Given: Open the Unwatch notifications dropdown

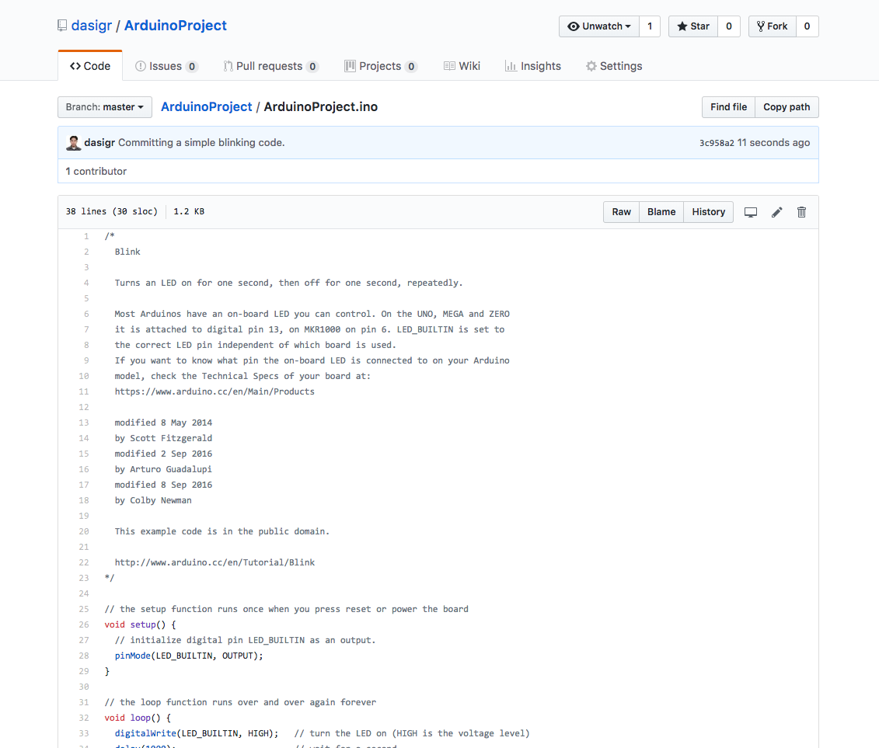Looking at the screenshot, I should click(x=598, y=26).
